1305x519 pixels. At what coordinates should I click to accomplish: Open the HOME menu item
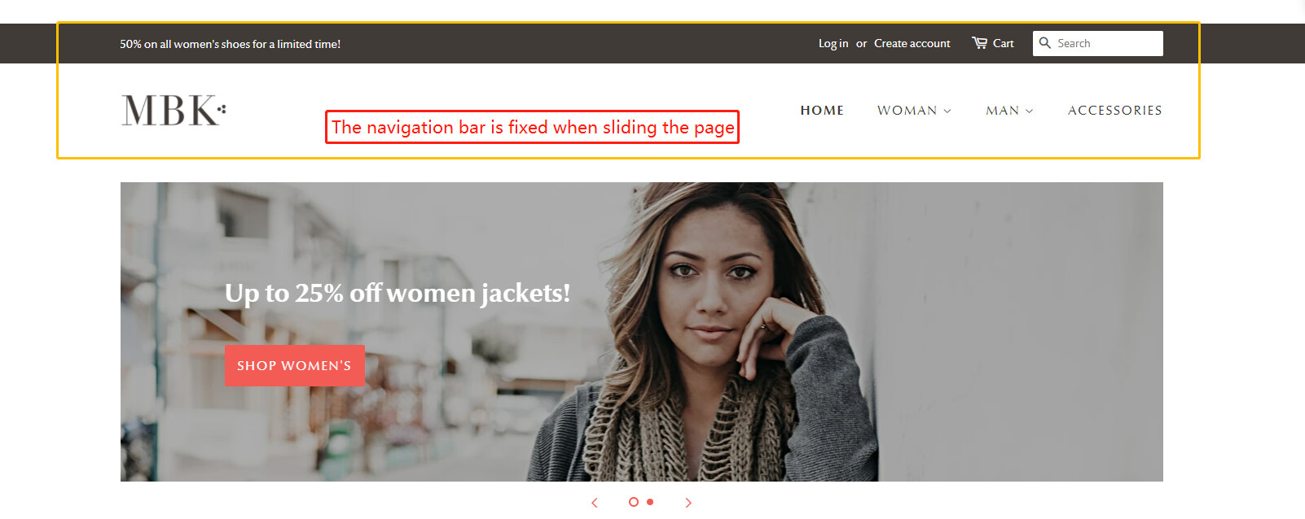(822, 111)
